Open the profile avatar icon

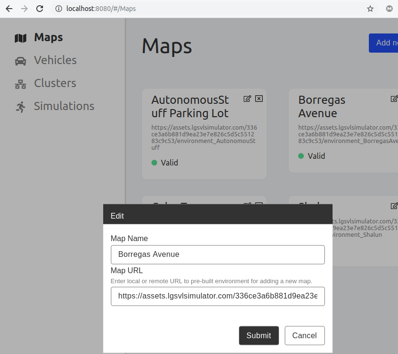[389, 9]
